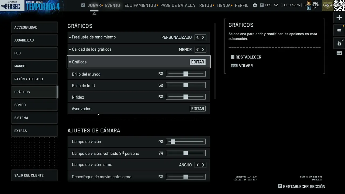This screenshot has width=345, height=194.
Task: Click the Brillo del mundo slider
Action: point(186,74)
